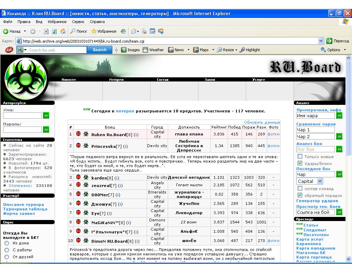The image size is (352, 264).
Task: Open the Правка menu
Action: (x=24, y=22)
